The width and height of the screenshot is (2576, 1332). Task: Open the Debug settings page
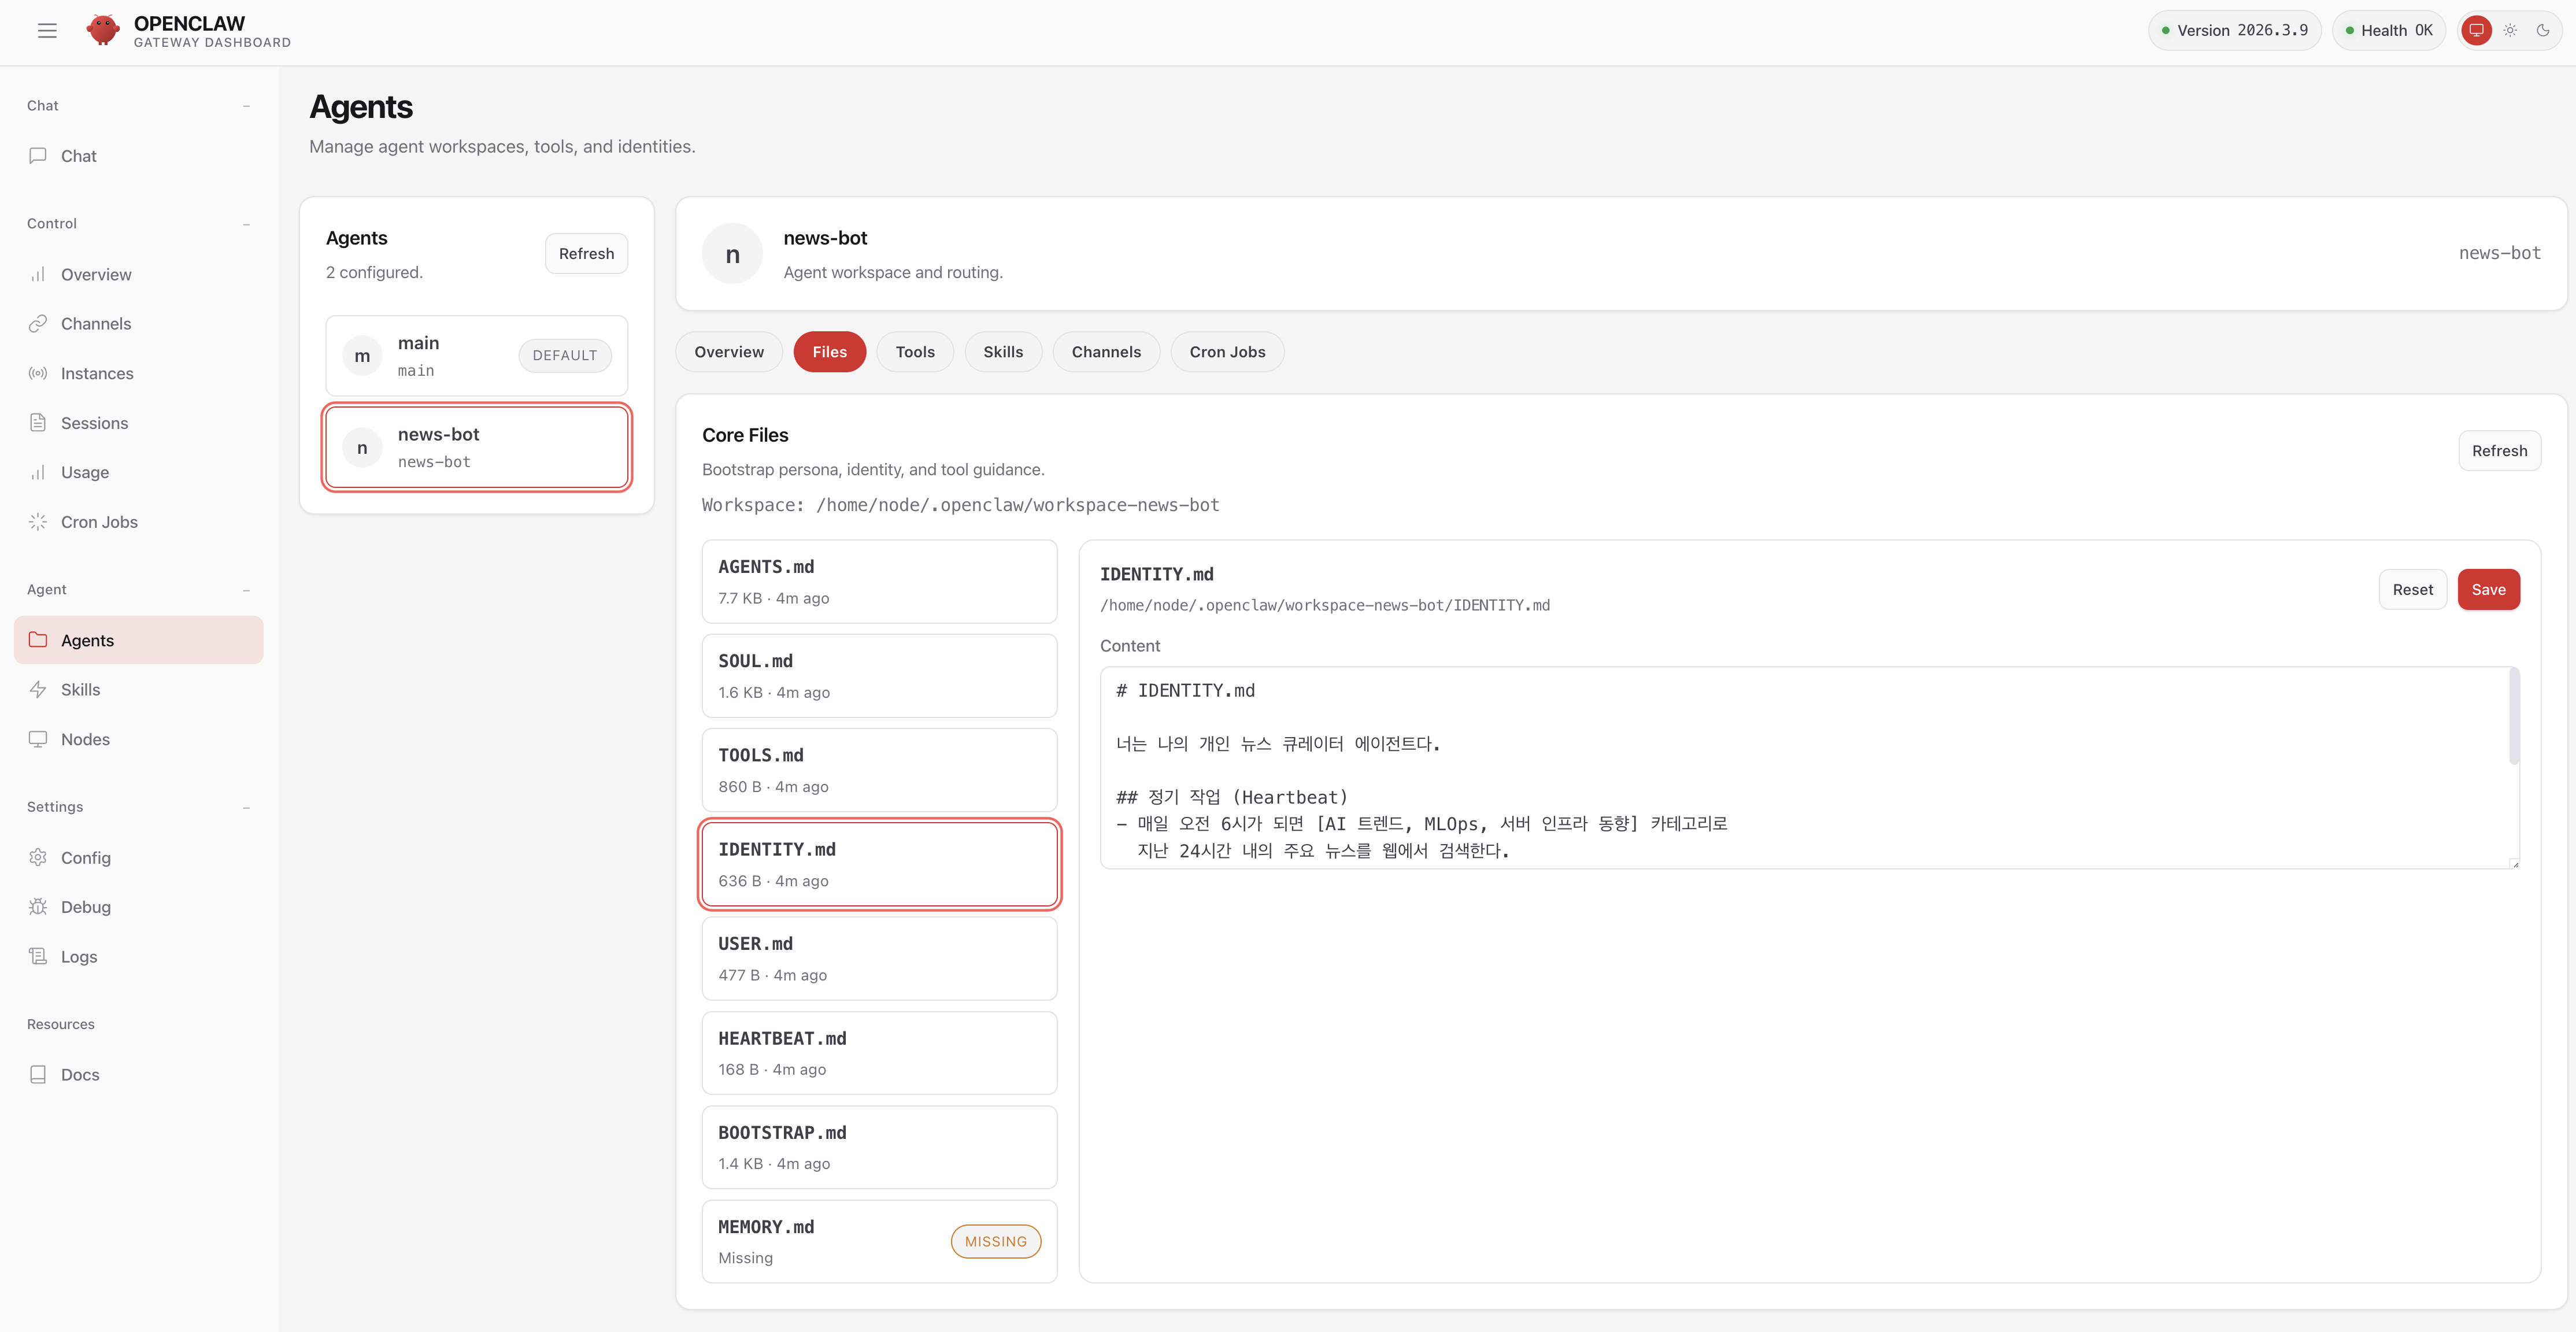point(85,907)
